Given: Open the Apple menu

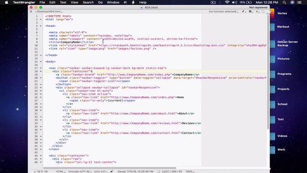Looking at the screenshot, I should coord(6,2).
